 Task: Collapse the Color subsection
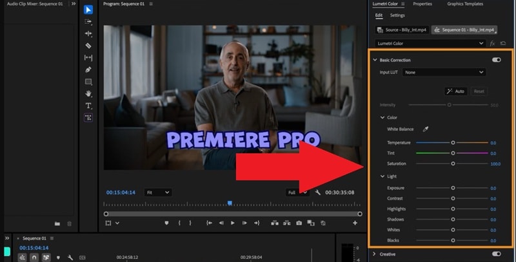point(382,117)
